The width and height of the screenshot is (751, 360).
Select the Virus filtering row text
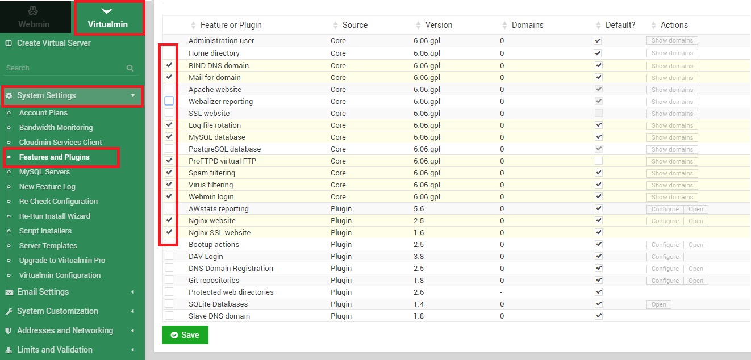point(211,185)
